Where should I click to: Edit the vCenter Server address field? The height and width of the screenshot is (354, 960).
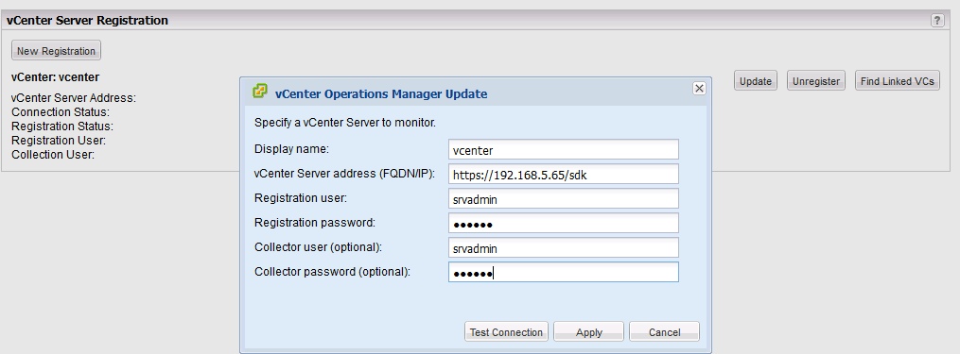click(x=564, y=175)
